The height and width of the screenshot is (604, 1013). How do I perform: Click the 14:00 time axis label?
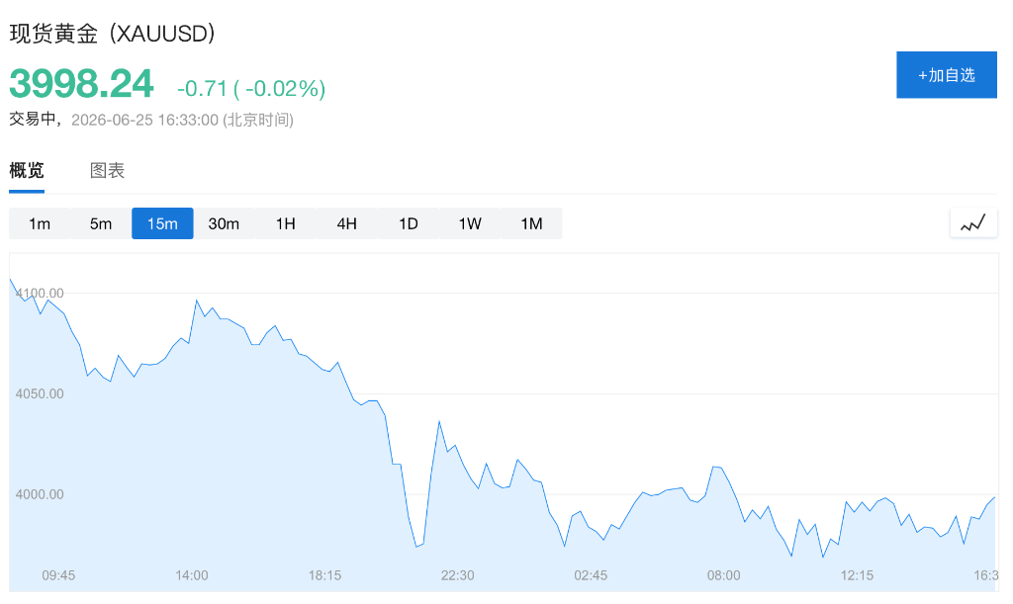[192, 575]
